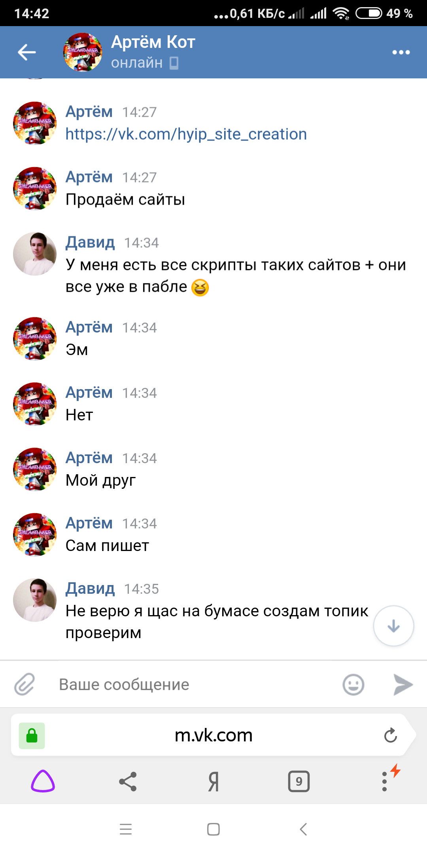Open the Alice voice assistant icon
The height and width of the screenshot is (855, 427).
click(43, 781)
